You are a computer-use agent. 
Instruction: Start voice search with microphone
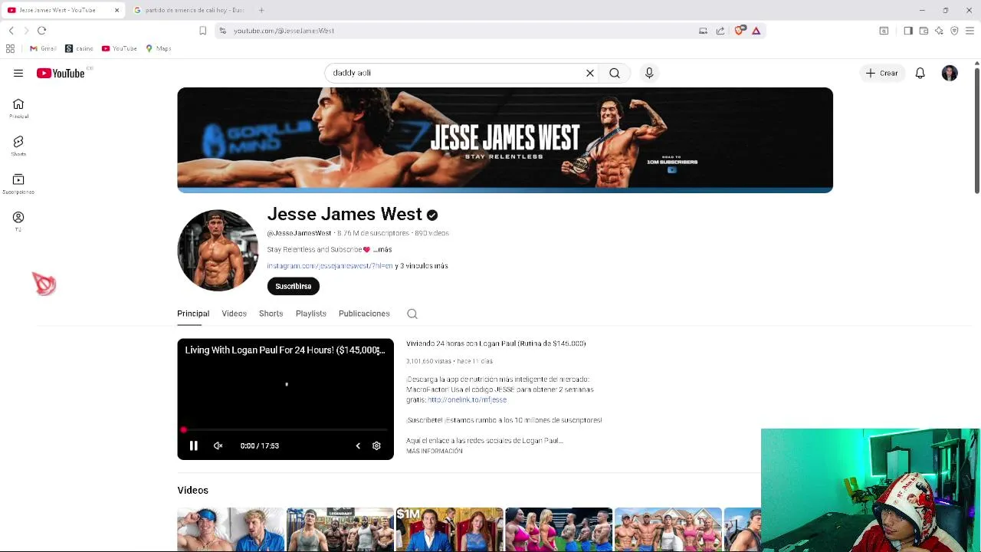tap(649, 73)
